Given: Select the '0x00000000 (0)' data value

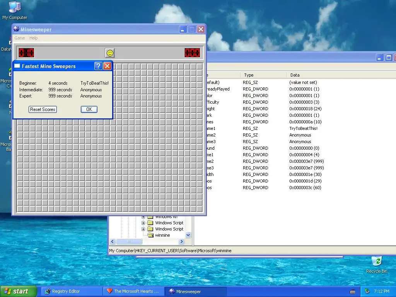Looking at the screenshot, I should 304,148.
